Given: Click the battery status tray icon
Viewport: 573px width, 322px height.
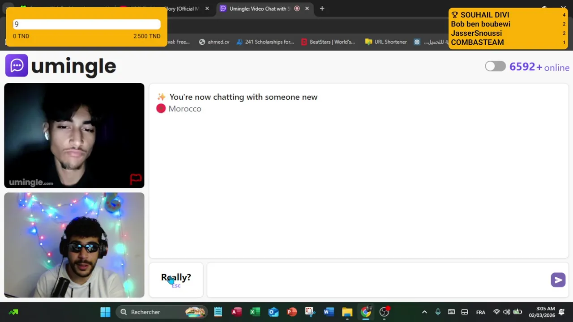Looking at the screenshot, I should click(x=517, y=312).
